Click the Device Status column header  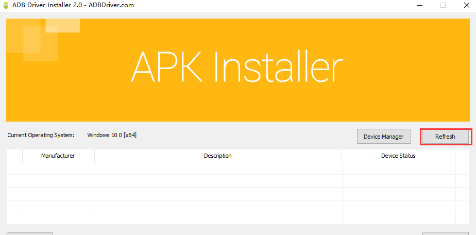tap(398, 156)
